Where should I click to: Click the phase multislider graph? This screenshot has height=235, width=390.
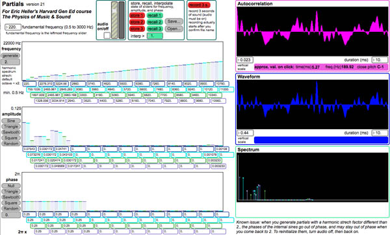pos(123,192)
